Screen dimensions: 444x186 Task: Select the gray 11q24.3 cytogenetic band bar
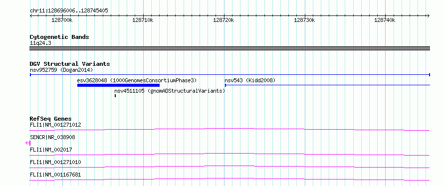[230, 48]
